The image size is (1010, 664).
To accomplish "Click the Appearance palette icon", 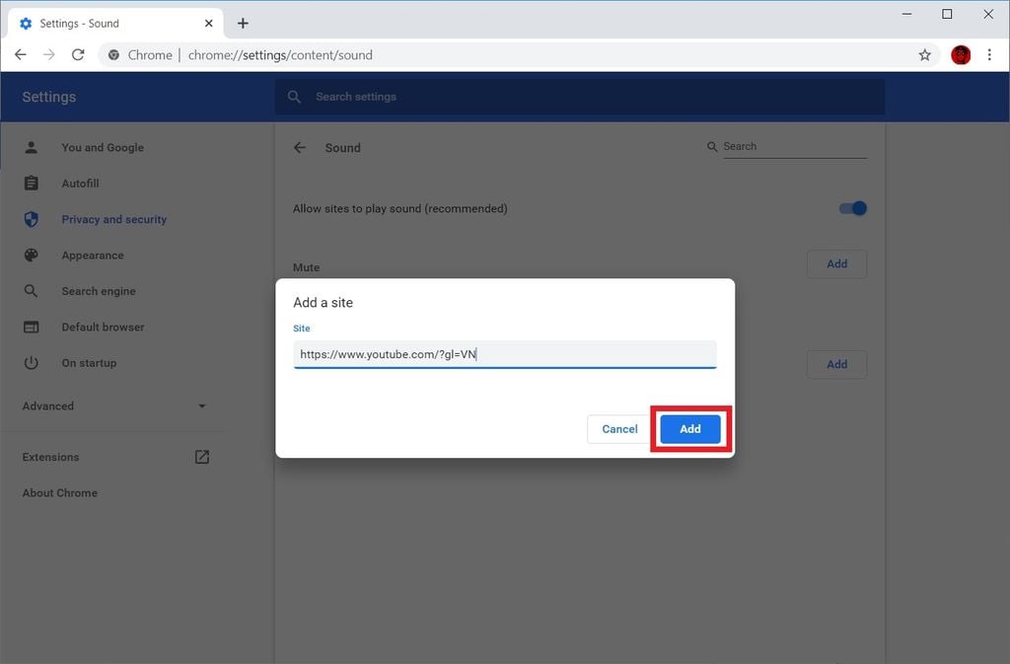I will (x=31, y=256).
